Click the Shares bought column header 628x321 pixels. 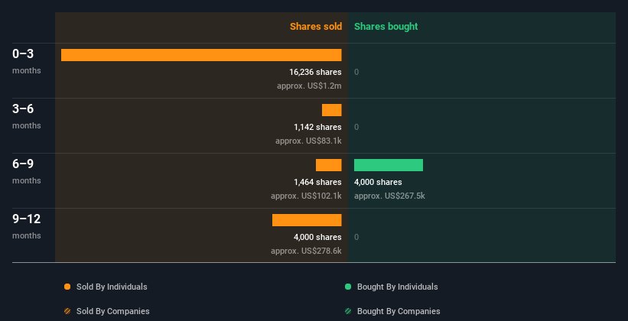(x=386, y=27)
